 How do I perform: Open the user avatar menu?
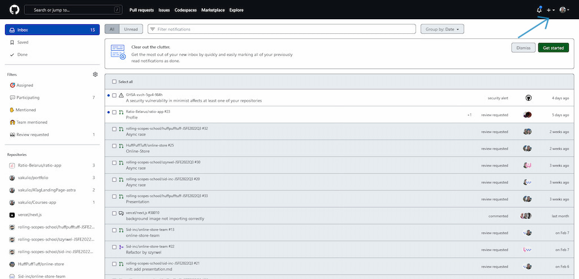(564, 10)
